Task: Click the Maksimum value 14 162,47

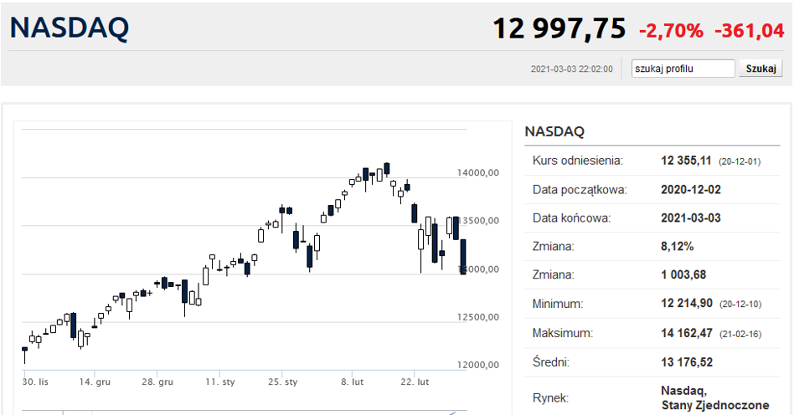Action: [687, 333]
